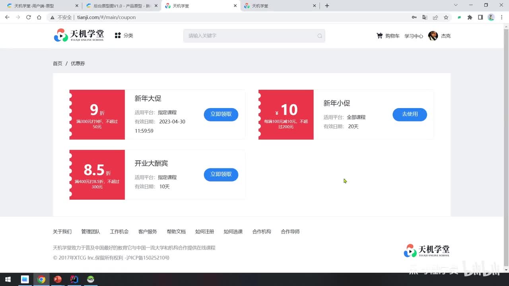Screen dimensions: 509x286
Task: Click the footer 天机学堂 logo
Action: (427, 251)
